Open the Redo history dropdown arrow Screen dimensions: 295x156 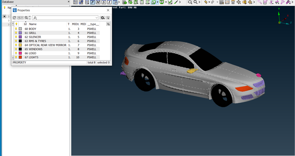217,2
